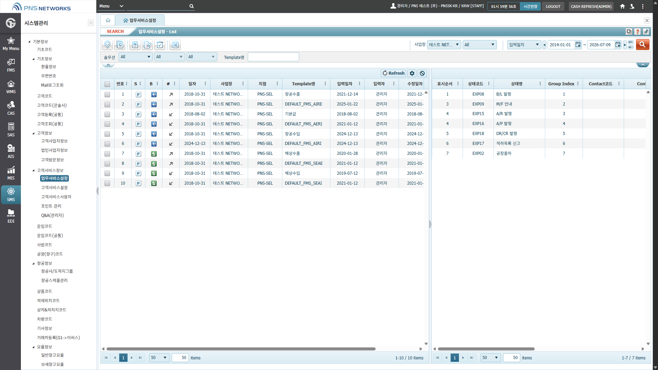This screenshot has height=370, width=658.
Task: Tick the checkbox for row 1
Action: [107, 94]
